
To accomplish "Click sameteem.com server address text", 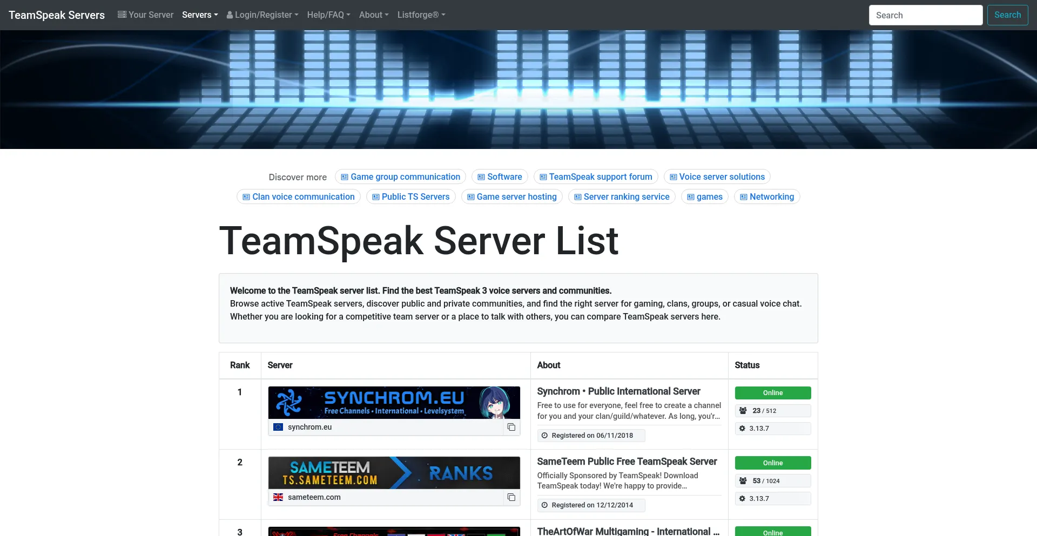I will 314,497.
